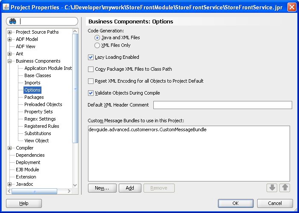Select Compiler label in tree
The image size is (299, 213).
tap(25, 148)
